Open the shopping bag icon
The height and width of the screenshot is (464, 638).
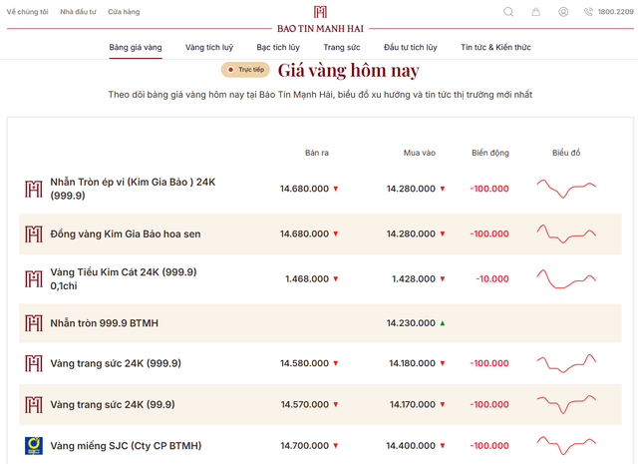[536, 12]
